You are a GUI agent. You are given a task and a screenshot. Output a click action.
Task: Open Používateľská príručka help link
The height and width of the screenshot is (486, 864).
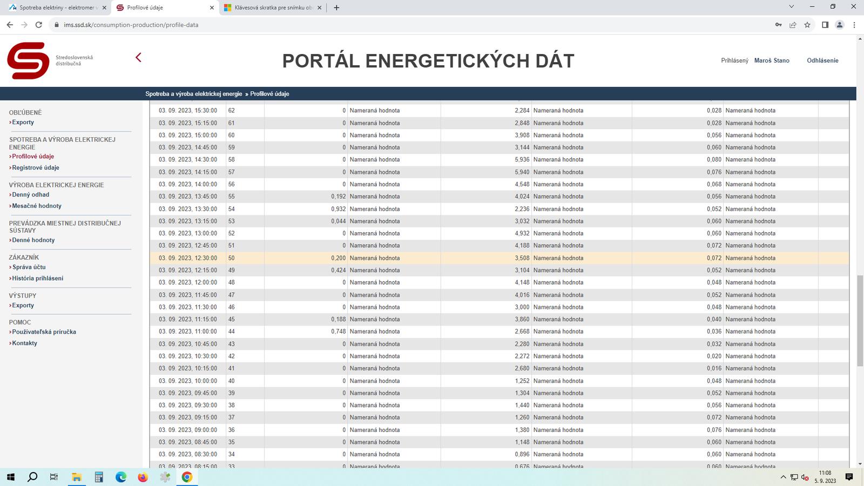pyautogui.click(x=44, y=332)
